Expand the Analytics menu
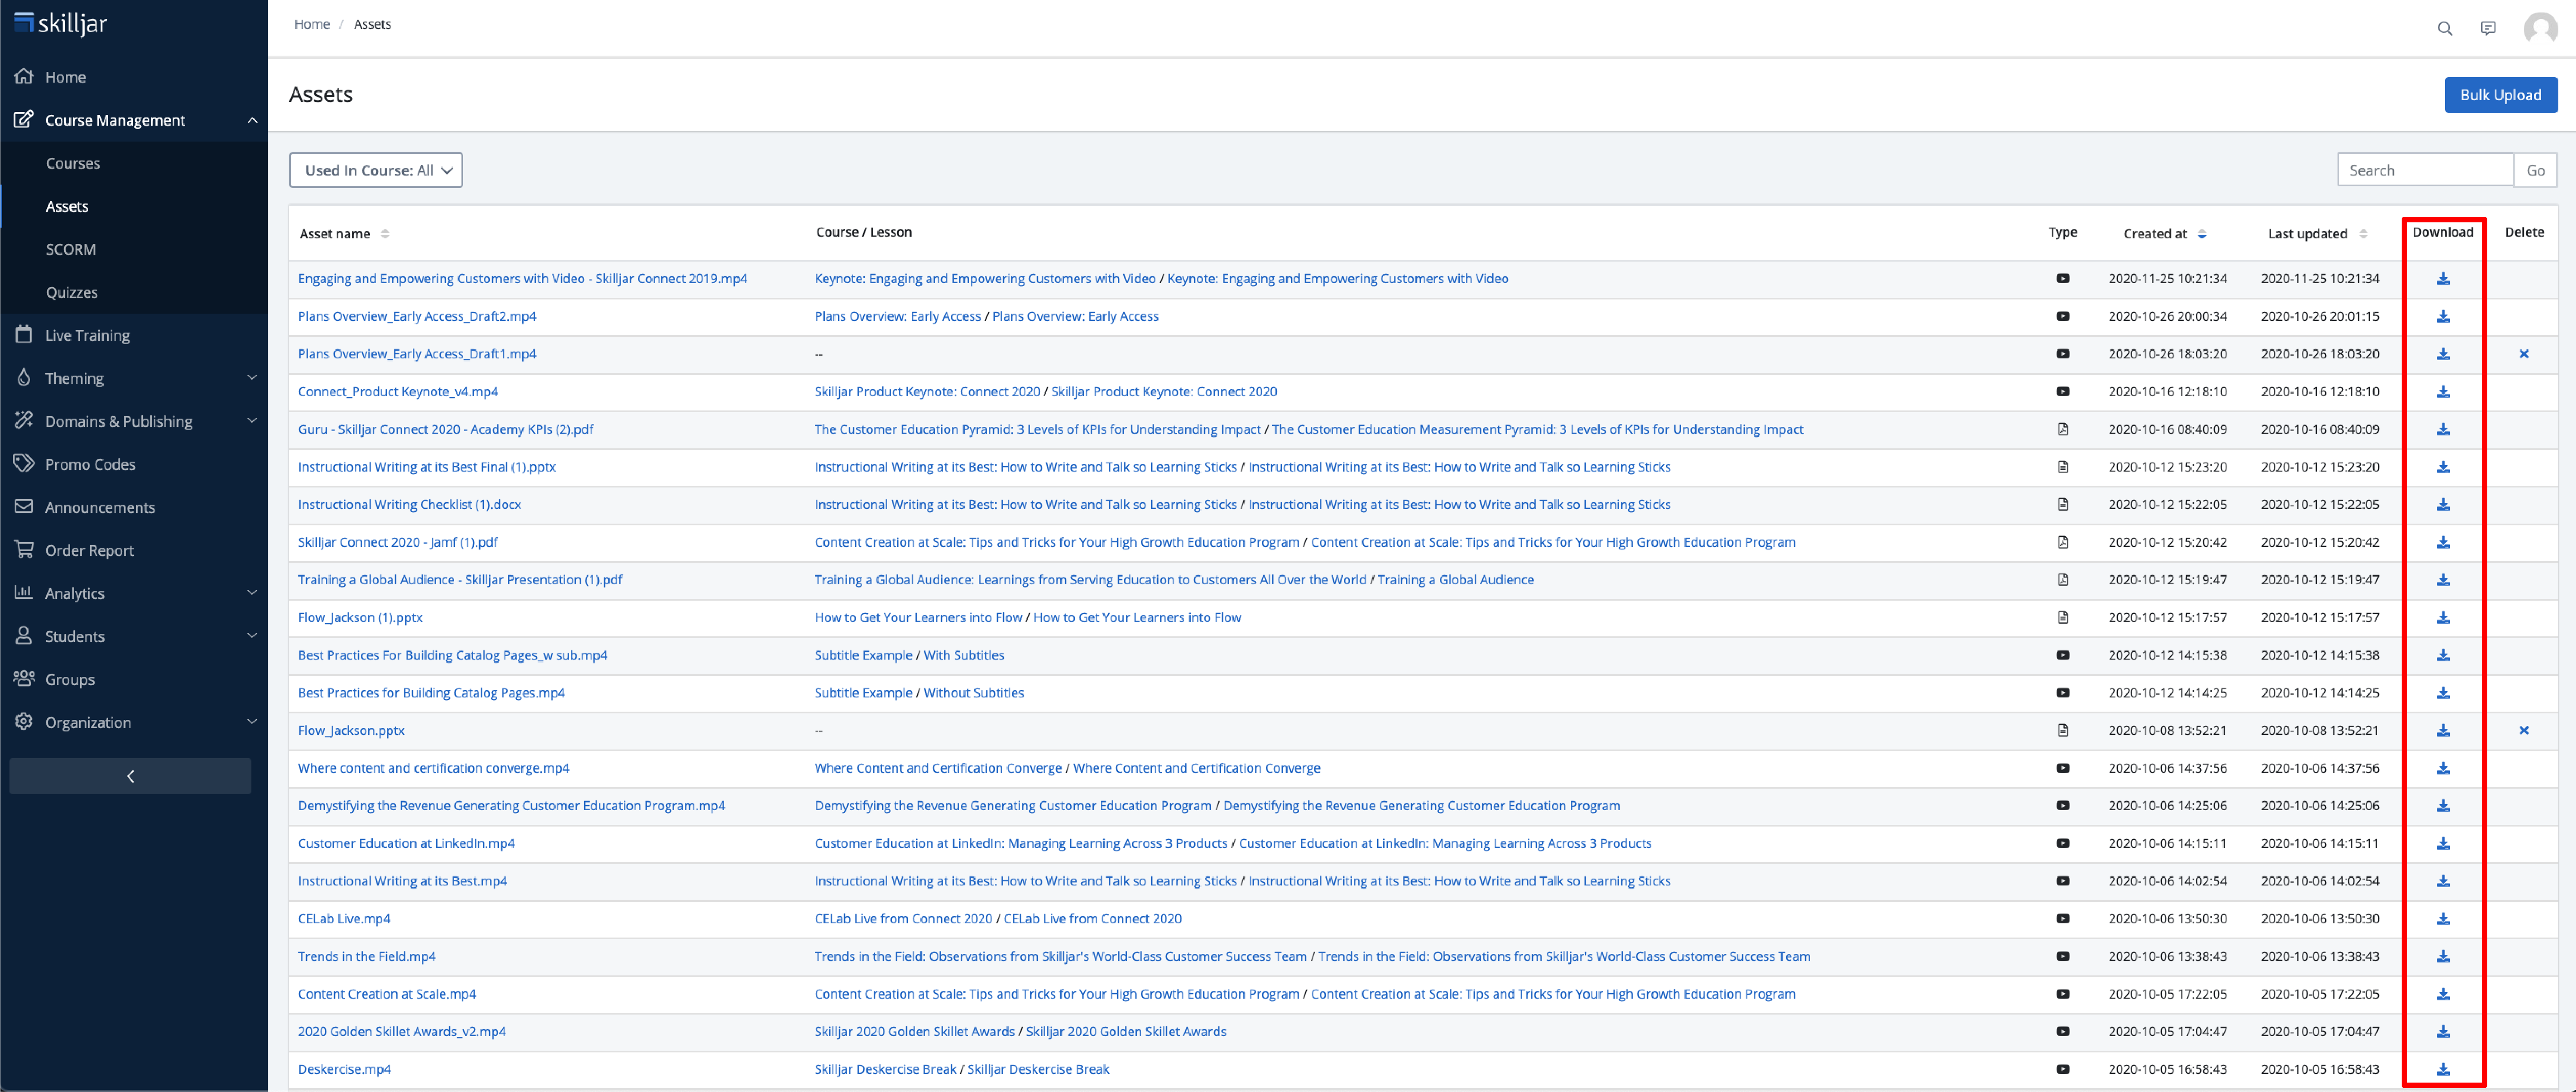Viewport: 2576px width, 1092px height. point(252,592)
